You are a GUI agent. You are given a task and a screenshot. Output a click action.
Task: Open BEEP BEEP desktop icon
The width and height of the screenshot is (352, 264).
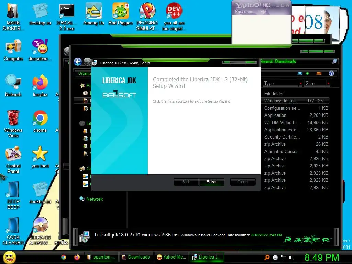(x=13, y=195)
